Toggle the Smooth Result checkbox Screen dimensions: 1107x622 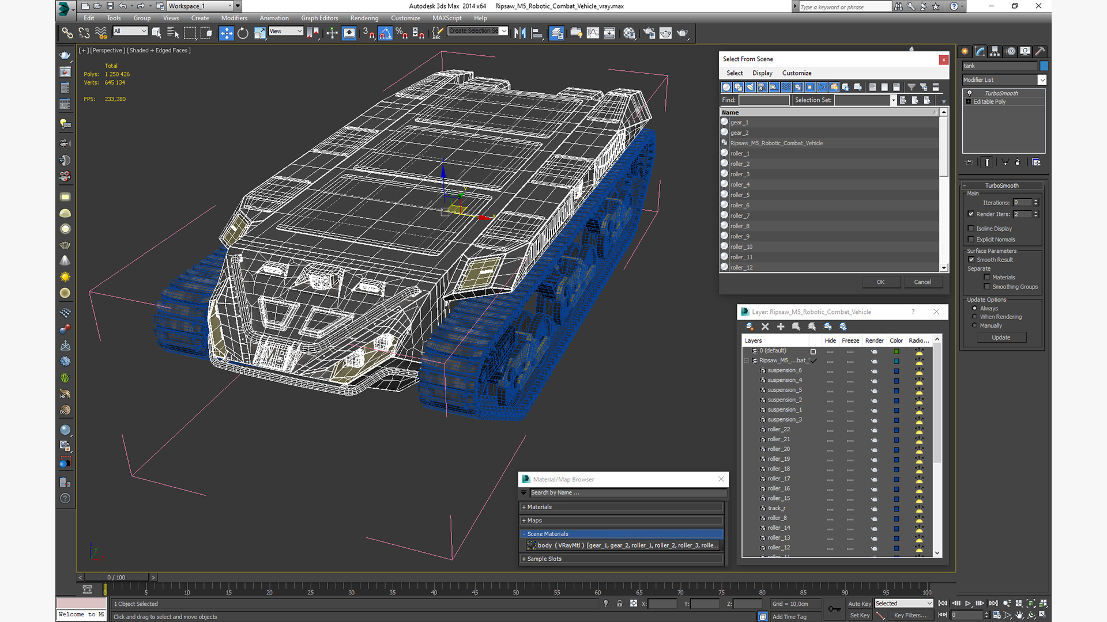tap(972, 260)
